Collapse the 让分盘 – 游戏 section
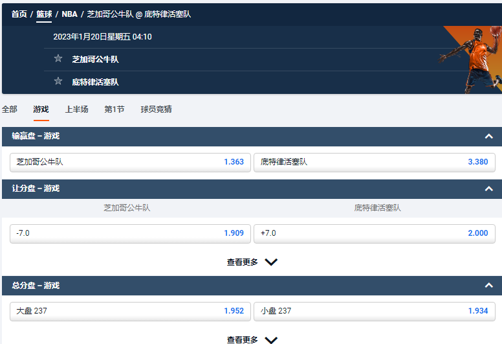This screenshot has width=502, height=344. tap(488, 189)
